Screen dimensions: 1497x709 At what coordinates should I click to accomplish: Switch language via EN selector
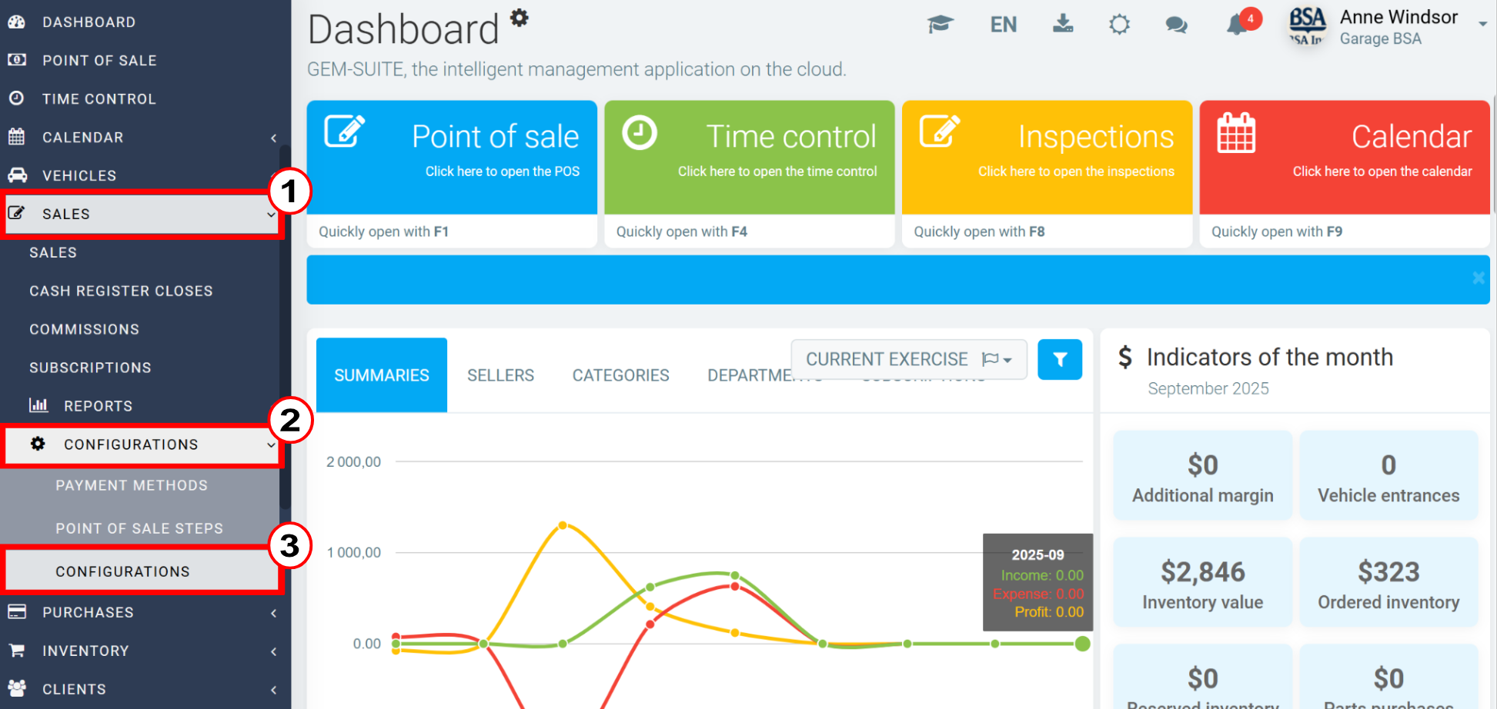[1004, 25]
